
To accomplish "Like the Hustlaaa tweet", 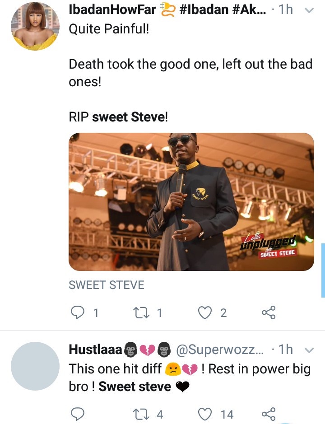I will 206,413.
